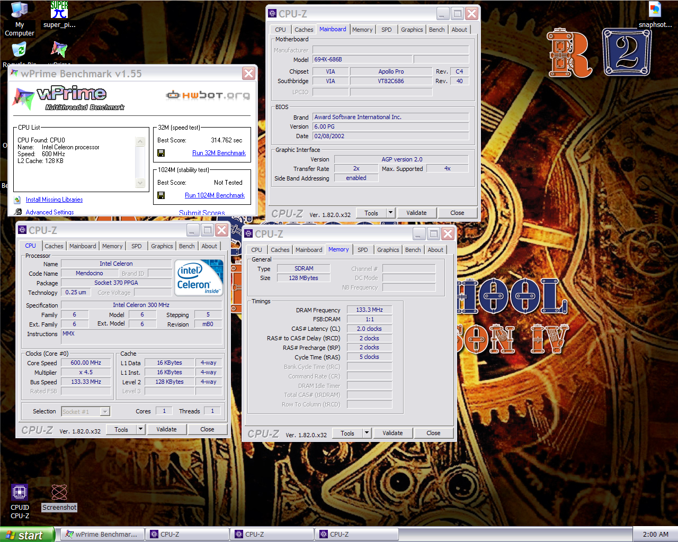The height and width of the screenshot is (542, 678).
Task: Open Socket #1 selection dropdown
Action: click(x=105, y=411)
